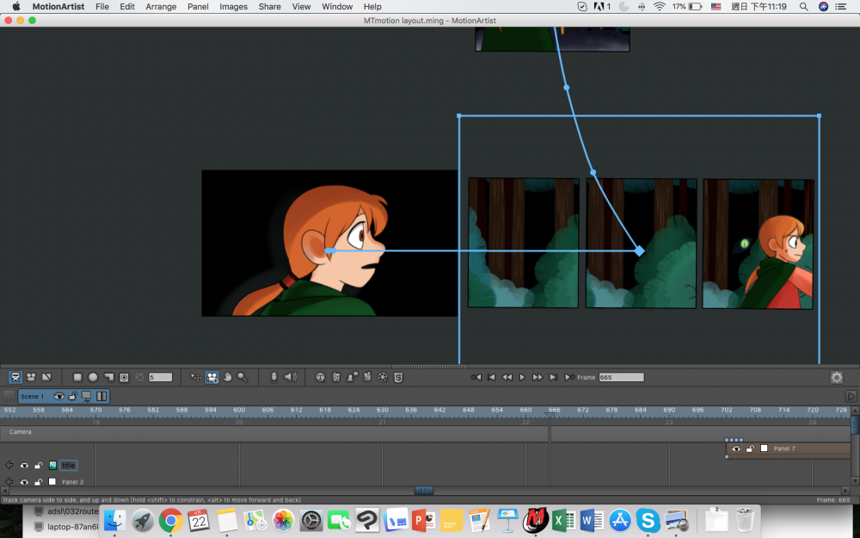The image size is (860, 538).
Task: Toggle the Scene 1 lock icon
Action: (x=72, y=396)
